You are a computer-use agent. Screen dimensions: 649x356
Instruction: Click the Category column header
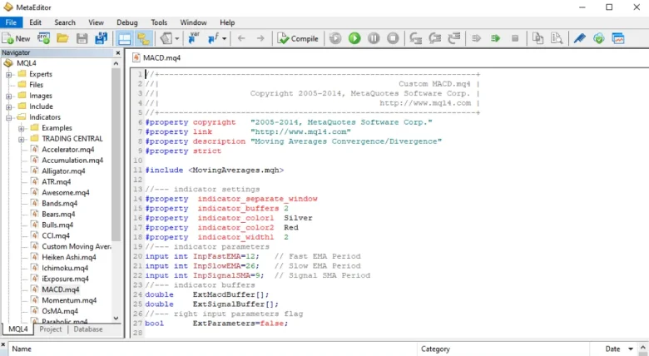435,349
